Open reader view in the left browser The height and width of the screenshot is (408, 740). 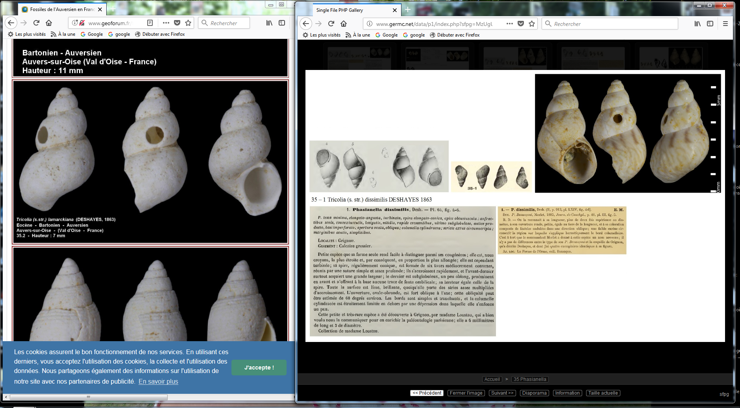150,23
